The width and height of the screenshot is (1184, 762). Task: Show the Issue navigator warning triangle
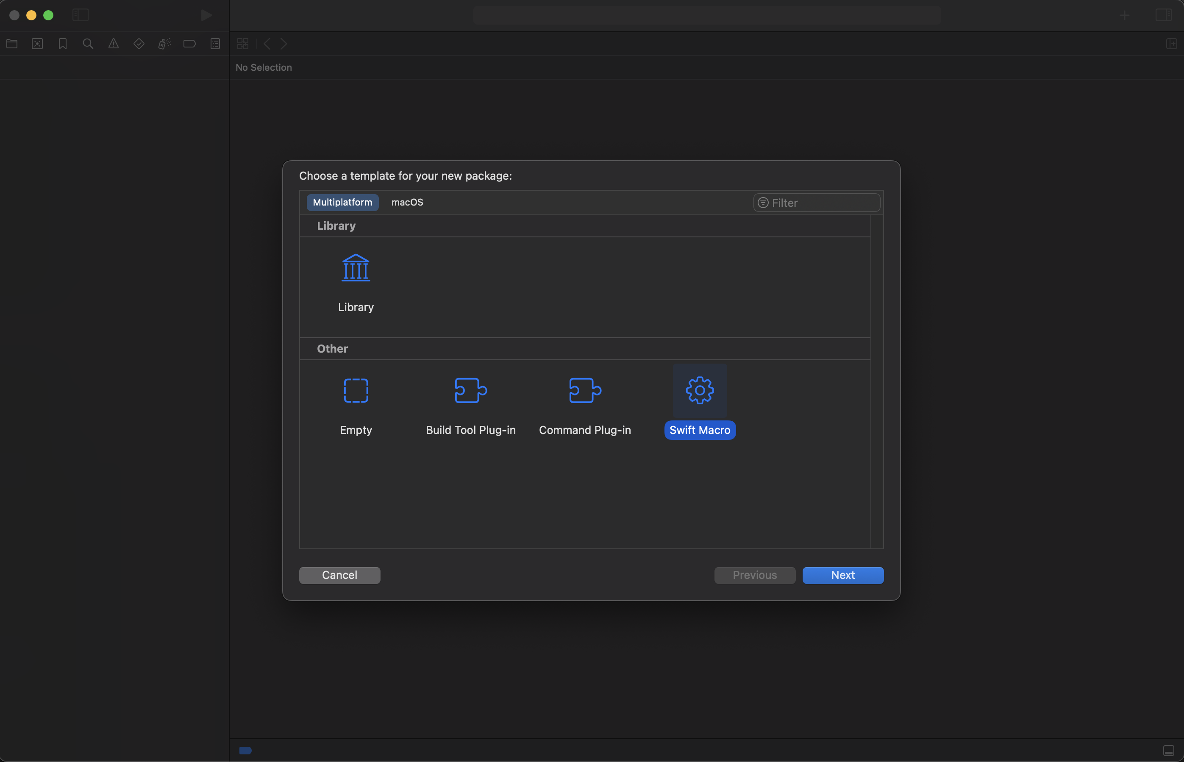tap(113, 44)
